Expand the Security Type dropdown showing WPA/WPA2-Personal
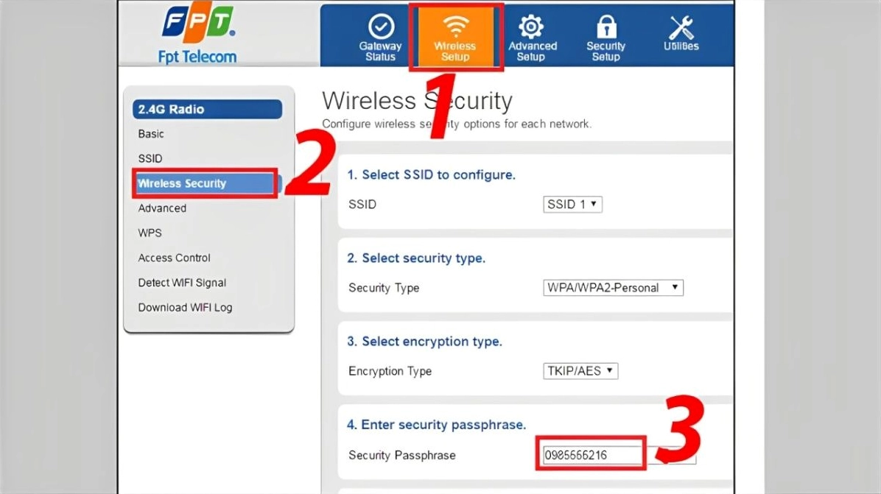 613,288
